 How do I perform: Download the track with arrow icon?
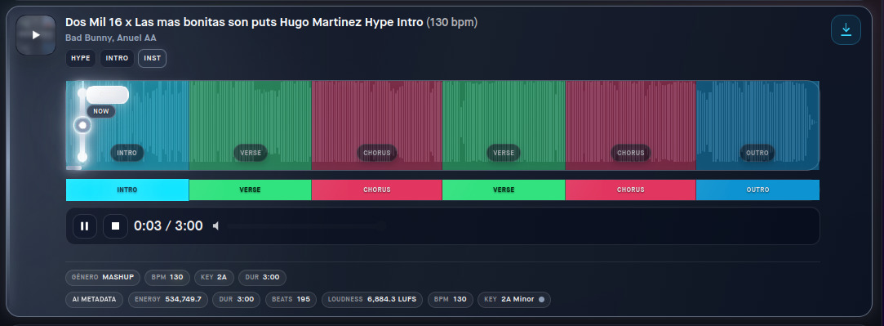coord(846,30)
